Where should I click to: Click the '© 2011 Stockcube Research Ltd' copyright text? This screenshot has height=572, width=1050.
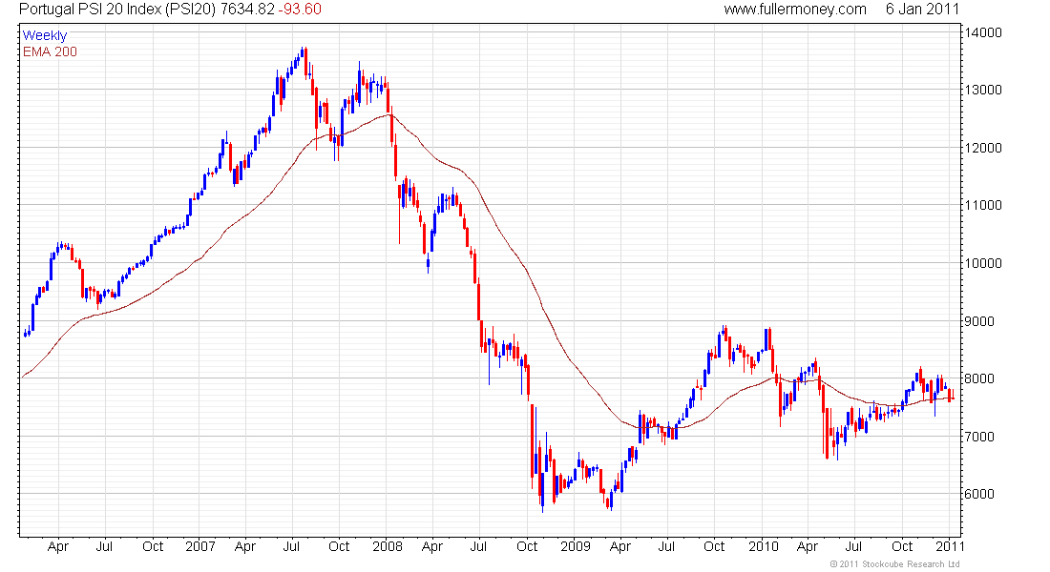(x=894, y=564)
